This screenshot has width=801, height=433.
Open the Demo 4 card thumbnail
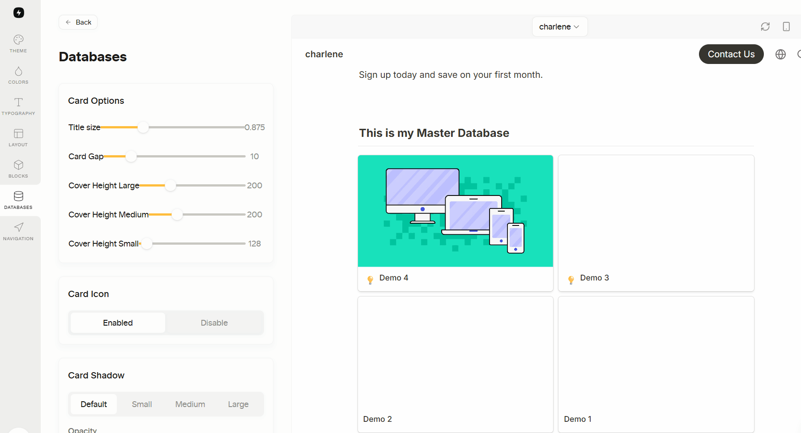455,211
